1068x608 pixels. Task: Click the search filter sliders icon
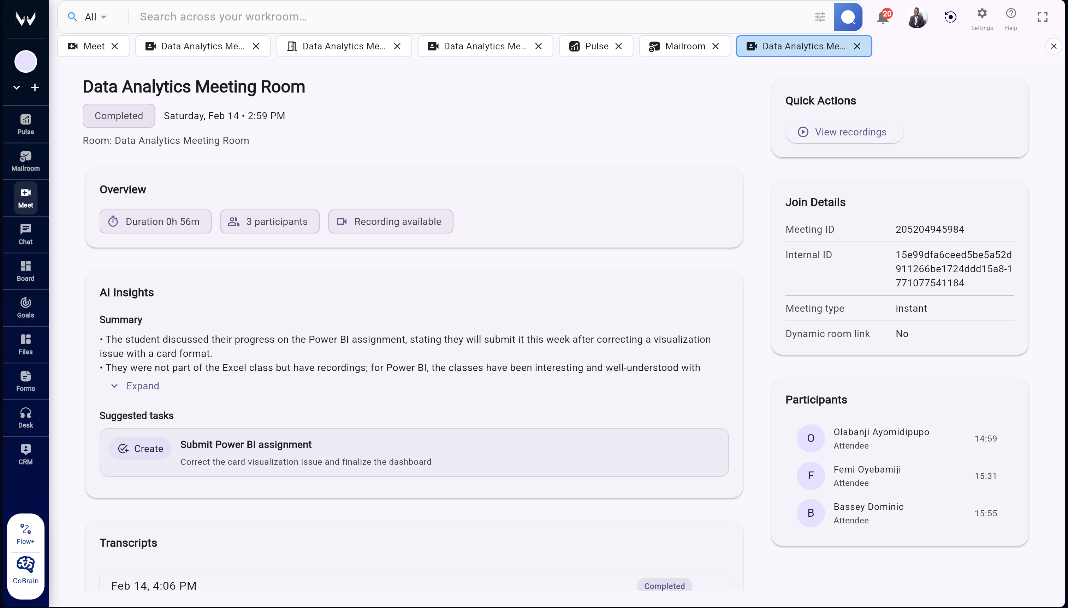click(x=820, y=17)
